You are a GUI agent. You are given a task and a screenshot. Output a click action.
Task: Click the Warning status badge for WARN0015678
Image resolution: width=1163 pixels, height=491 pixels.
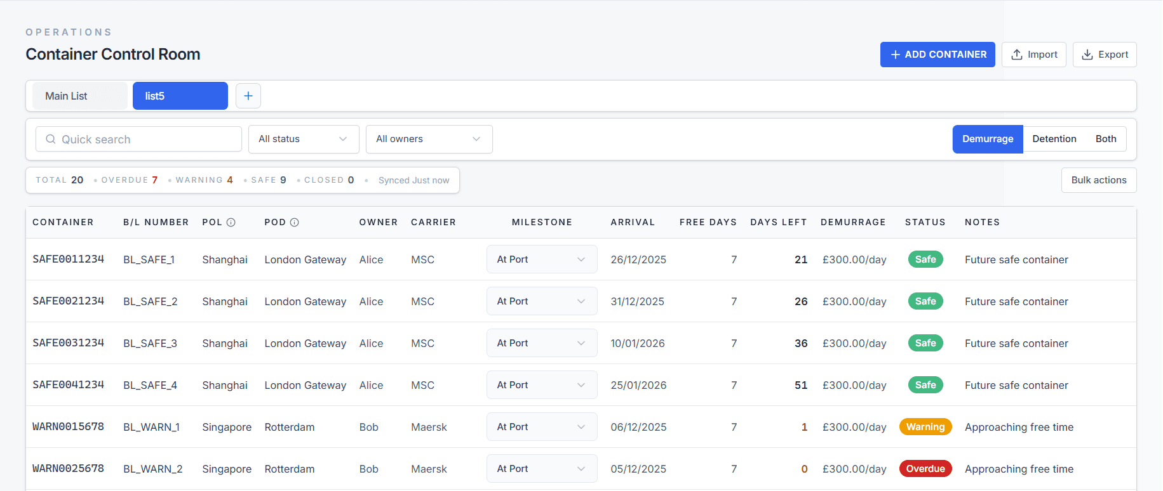click(x=925, y=427)
